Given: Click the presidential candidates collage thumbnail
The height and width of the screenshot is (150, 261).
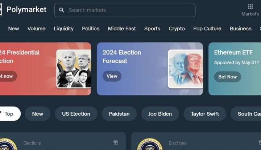Looking at the screenshot, I should coord(74,69).
